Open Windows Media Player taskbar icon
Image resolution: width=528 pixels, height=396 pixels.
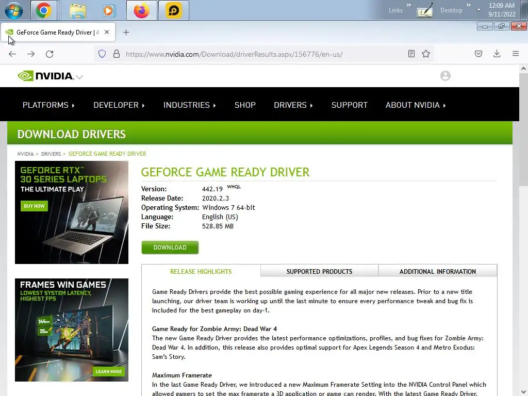(108, 10)
